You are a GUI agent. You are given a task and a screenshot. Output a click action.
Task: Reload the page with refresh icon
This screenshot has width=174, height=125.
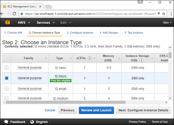[x=13, y=14]
